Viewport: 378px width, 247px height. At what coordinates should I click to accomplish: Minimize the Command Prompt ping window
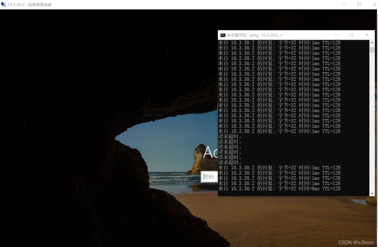[336, 35]
